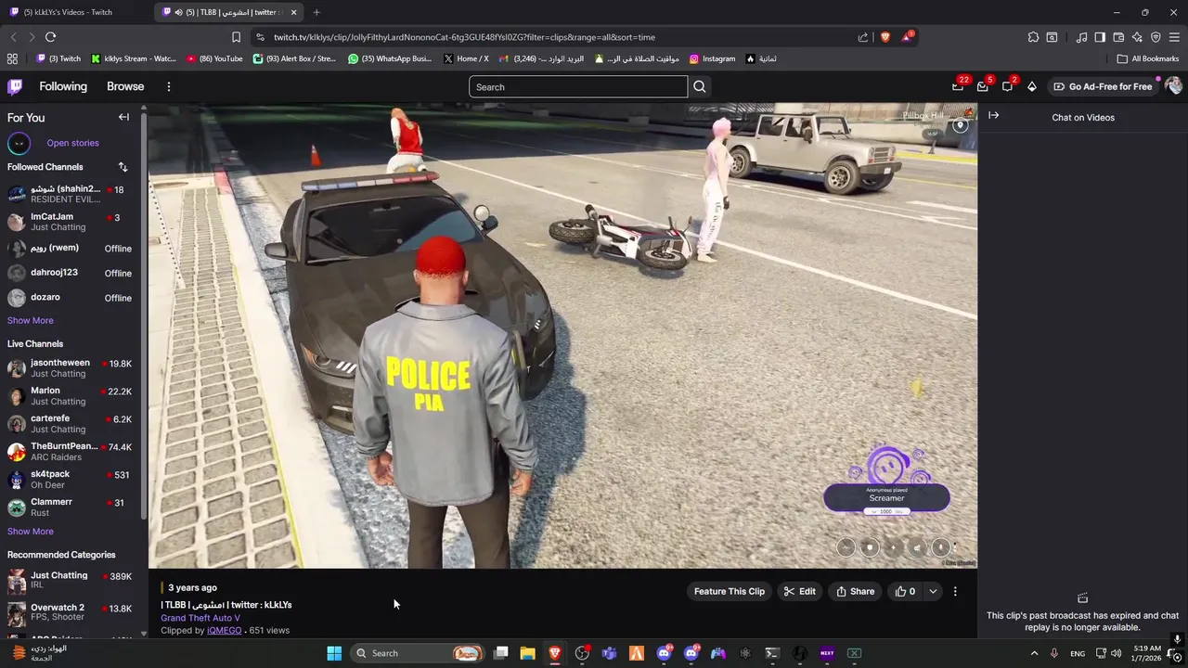Open whispers with 2 badge
The image size is (1188, 668).
tap(1007, 86)
